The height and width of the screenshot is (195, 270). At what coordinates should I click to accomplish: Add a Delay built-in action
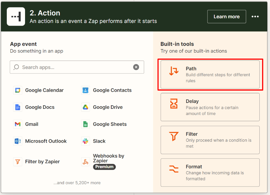[210, 107]
